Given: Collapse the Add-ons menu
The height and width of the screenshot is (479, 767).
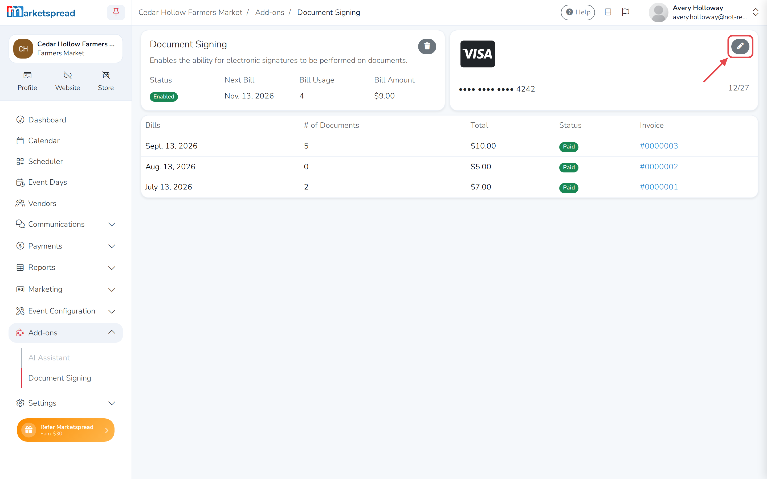Looking at the screenshot, I should pos(66,333).
